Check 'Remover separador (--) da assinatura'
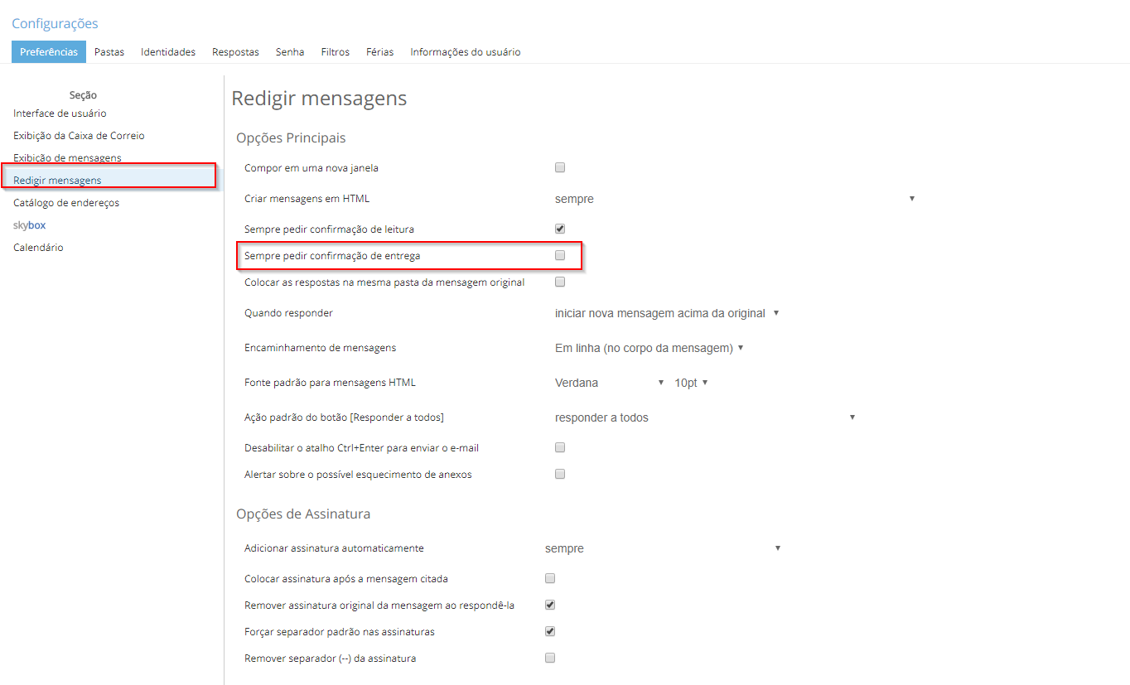The width and height of the screenshot is (1130, 685). pyautogui.click(x=550, y=658)
